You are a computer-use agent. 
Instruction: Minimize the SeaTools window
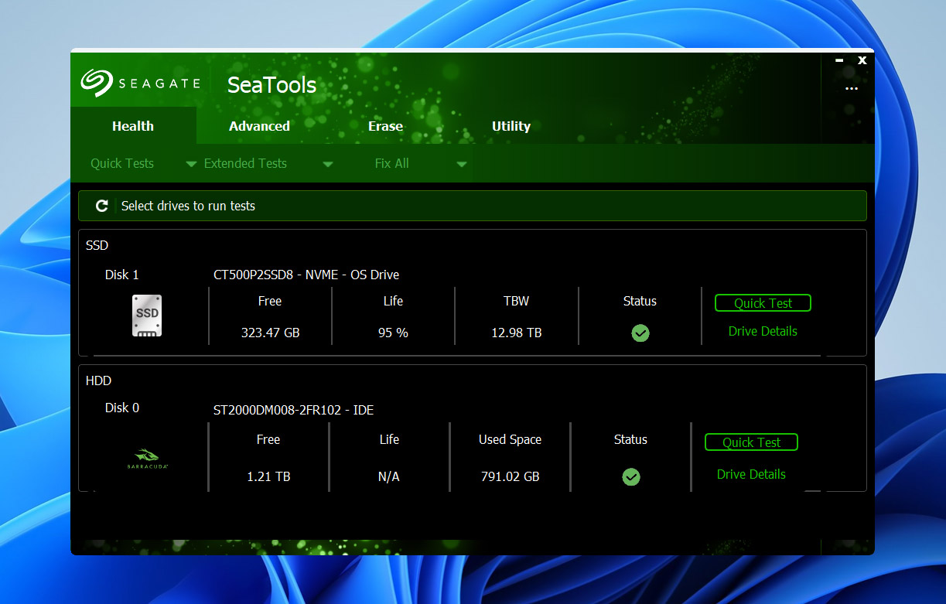(839, 60)
